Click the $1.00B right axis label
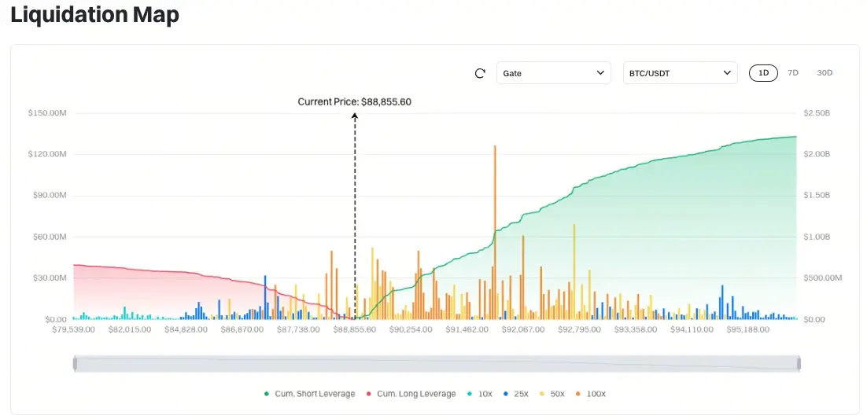This screenshot has height=419, width=867. pos(817,237)
